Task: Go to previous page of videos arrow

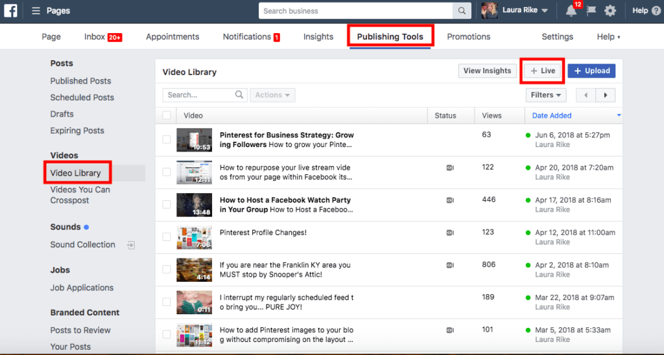Action: (x=586, y=95)
